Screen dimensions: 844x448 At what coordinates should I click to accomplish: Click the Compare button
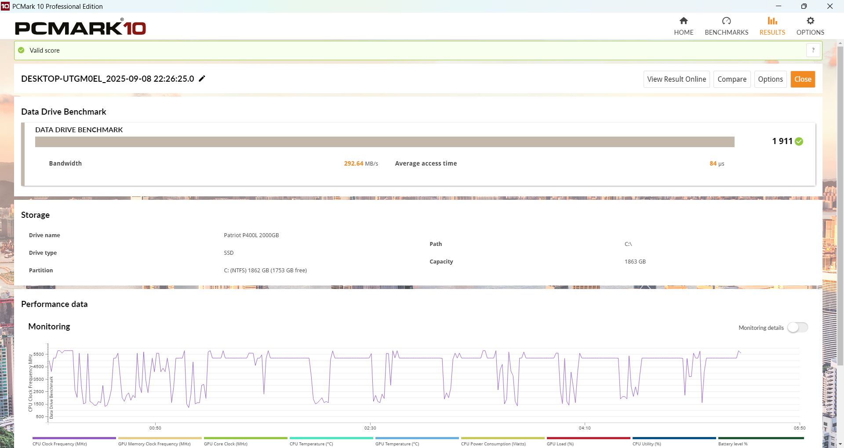coord(732,79)
